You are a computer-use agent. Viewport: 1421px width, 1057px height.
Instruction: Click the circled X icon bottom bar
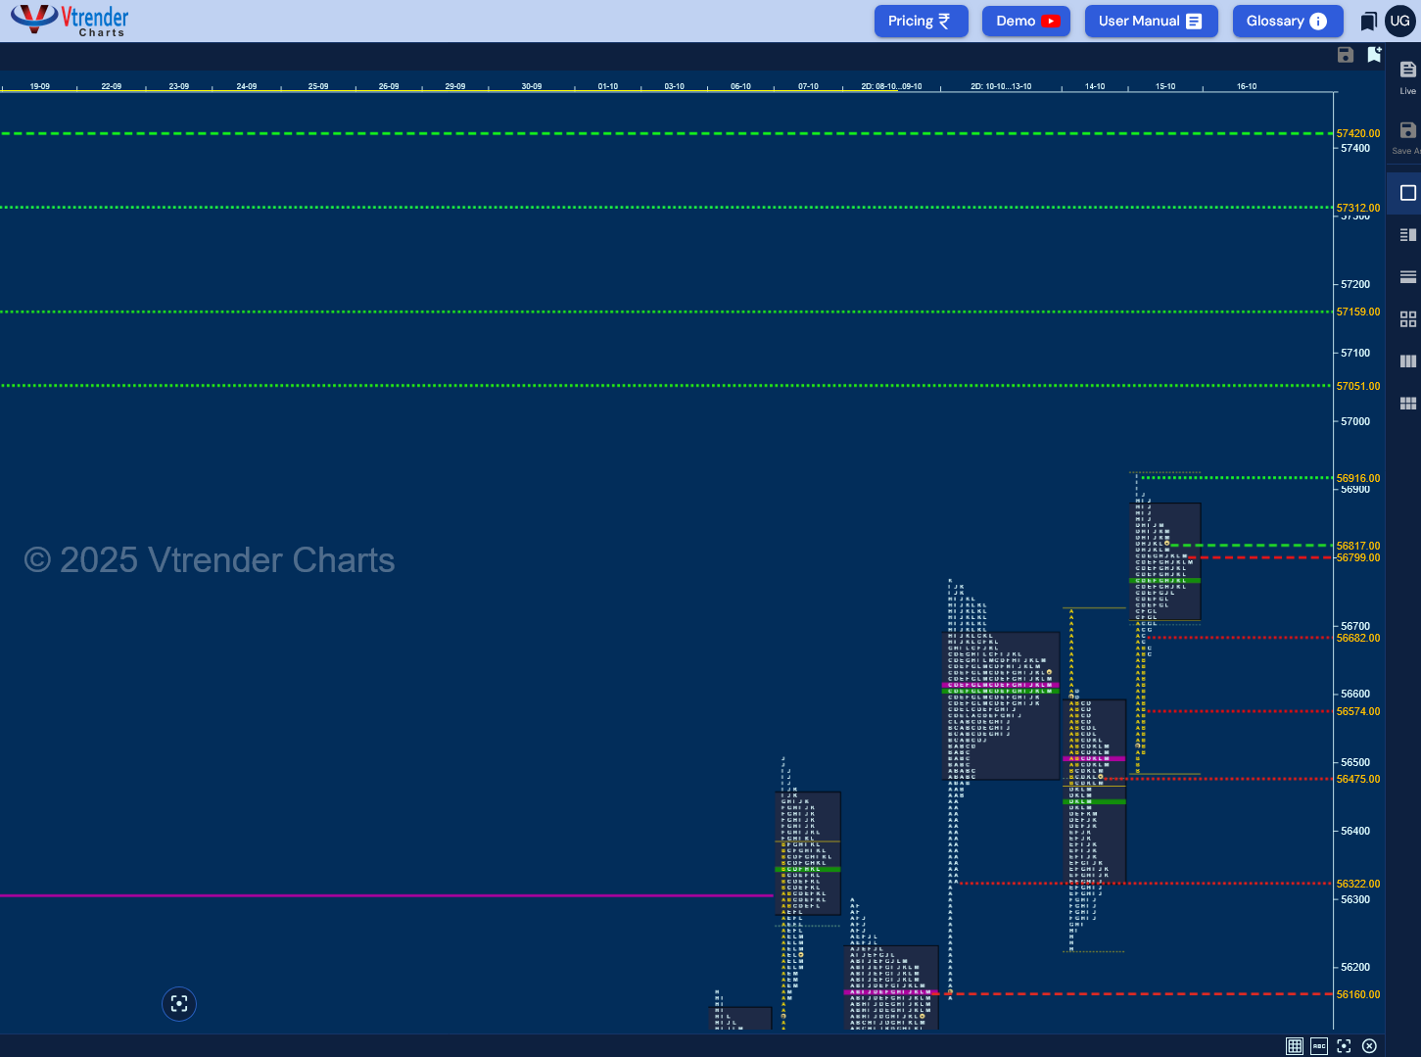(1369, 1046)
